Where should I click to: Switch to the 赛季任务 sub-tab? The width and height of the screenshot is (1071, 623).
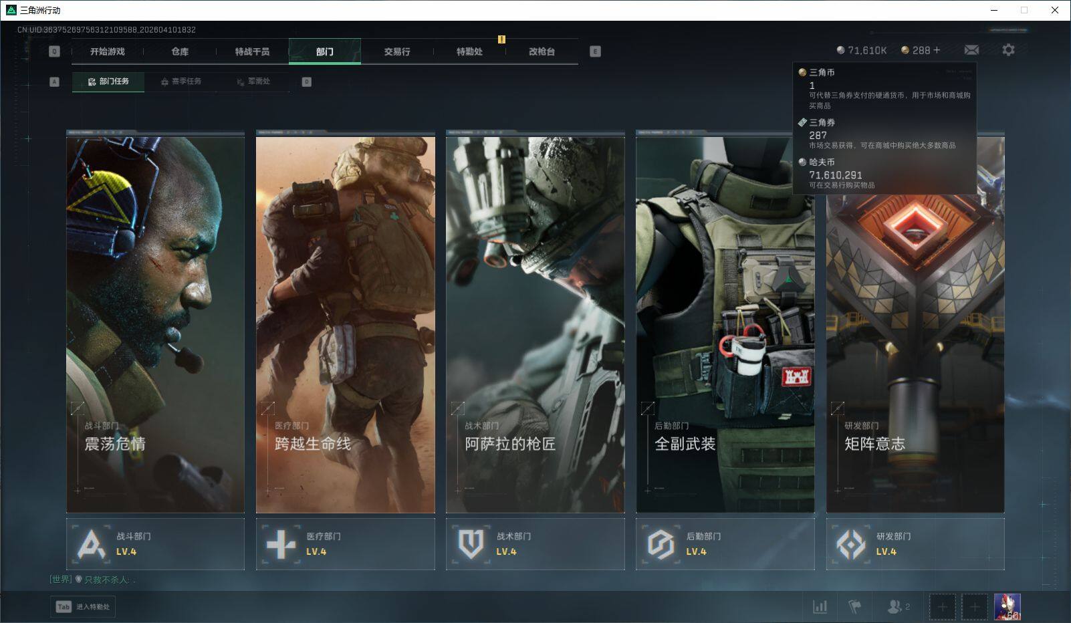tap(181, 82)
